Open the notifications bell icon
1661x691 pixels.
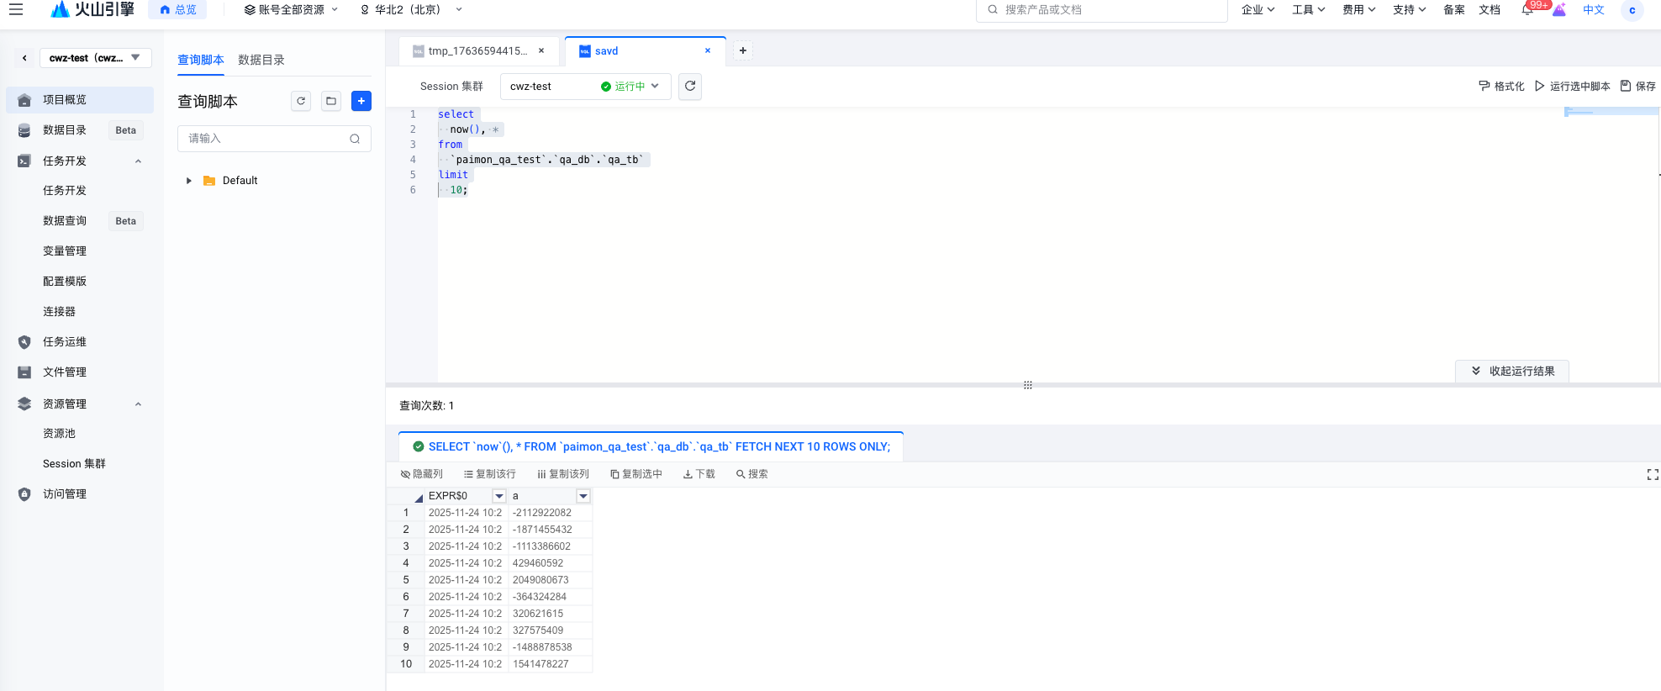[1527, 10]
